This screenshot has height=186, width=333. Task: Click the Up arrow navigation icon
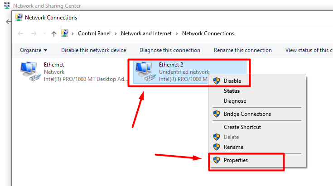tap(54, 33)
